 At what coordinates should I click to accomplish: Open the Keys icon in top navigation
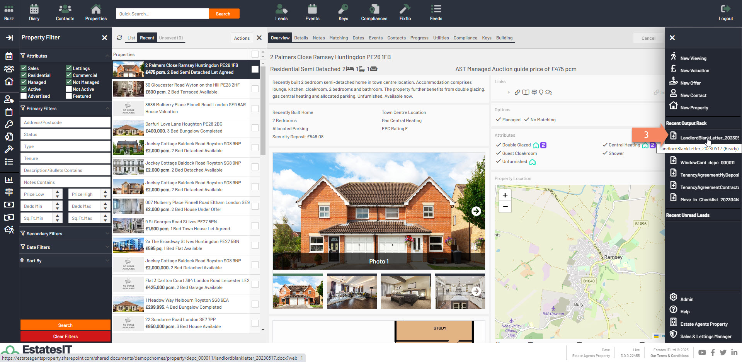point(343,9)
